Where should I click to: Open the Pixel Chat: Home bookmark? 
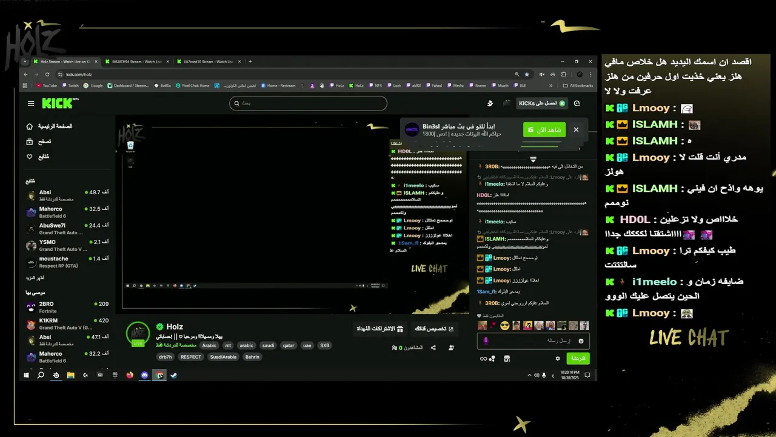[x=193, y=86]
